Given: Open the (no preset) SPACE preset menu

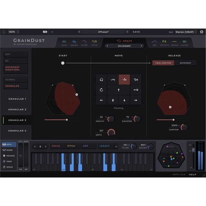Looking at the screenshot, I should [x=124, y=46].
